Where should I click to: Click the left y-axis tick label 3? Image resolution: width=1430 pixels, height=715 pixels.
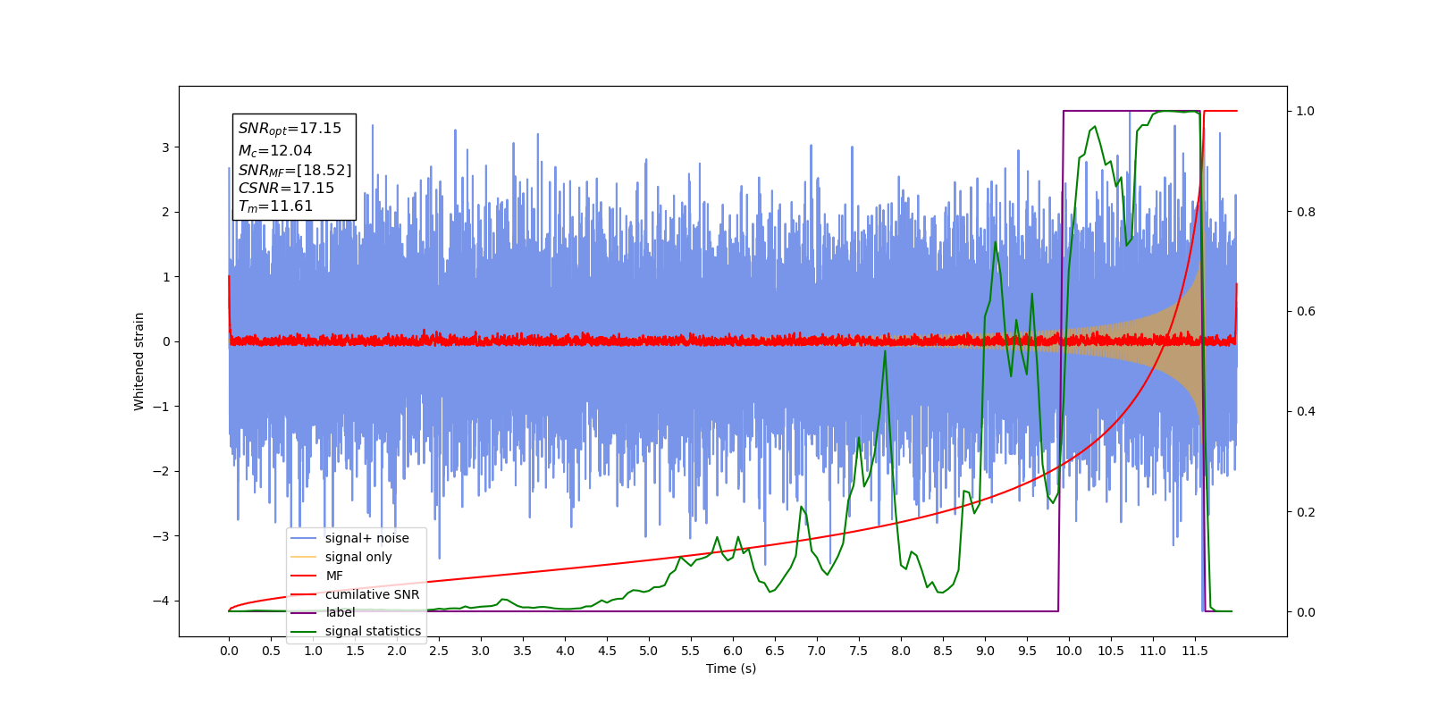pyautogui.click(x=165, y=147)
